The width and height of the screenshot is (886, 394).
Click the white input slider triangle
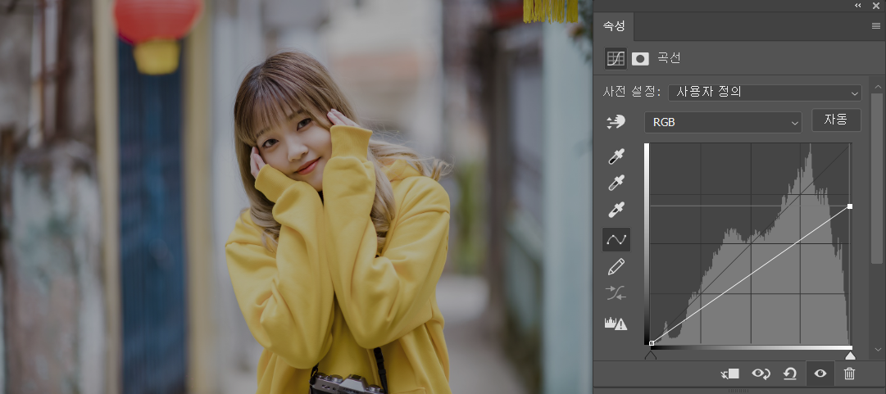click(850, 356)
